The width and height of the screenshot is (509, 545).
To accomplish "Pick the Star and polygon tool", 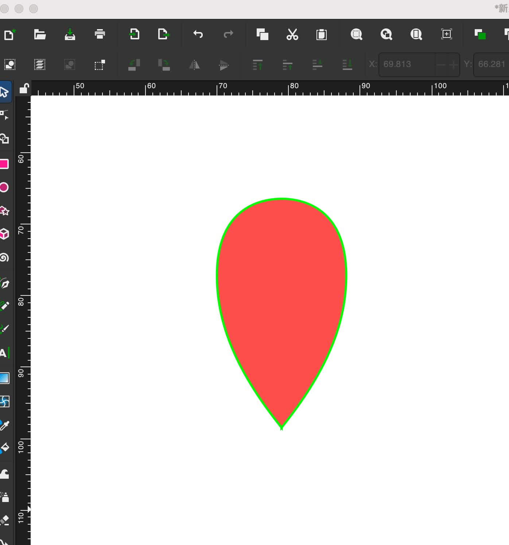I will click(4, 211).
